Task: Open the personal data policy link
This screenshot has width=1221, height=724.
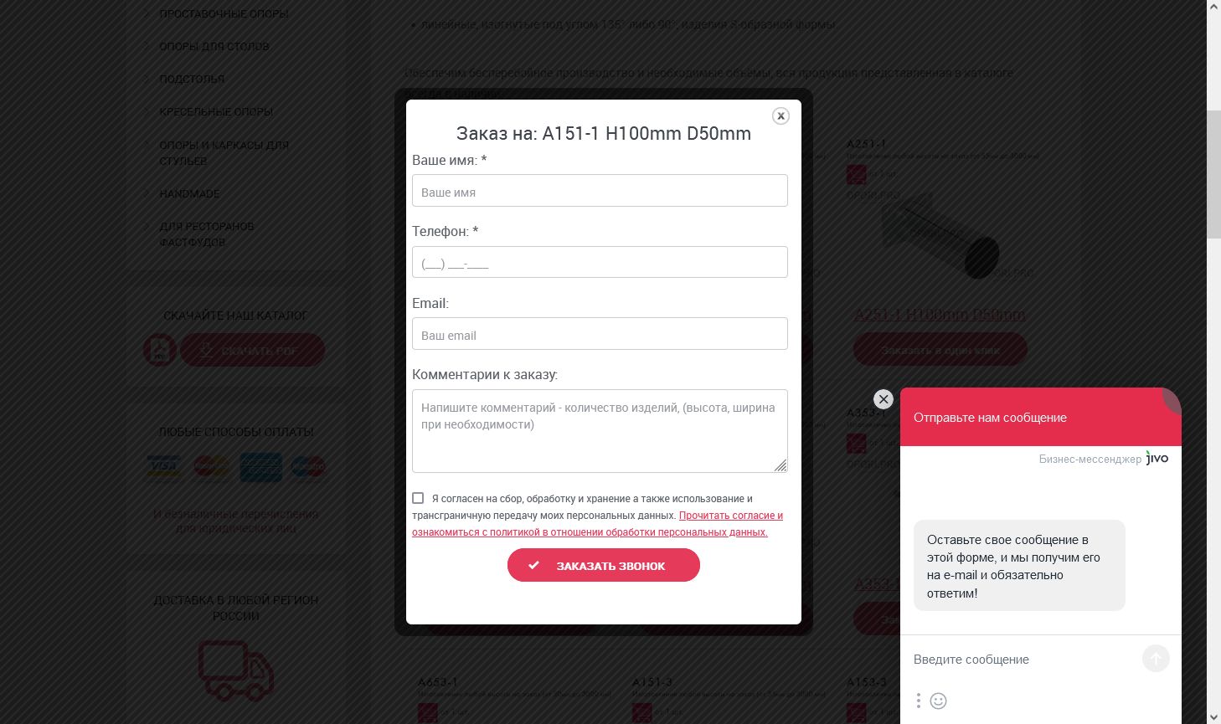Action: (598, 524)
